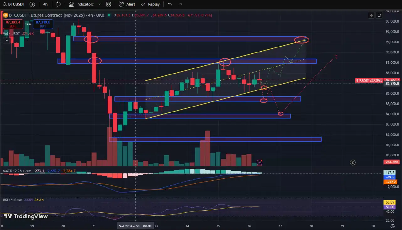
Task: Toggle the fullscreen chart frame button
Action: [x=379, y=15]
